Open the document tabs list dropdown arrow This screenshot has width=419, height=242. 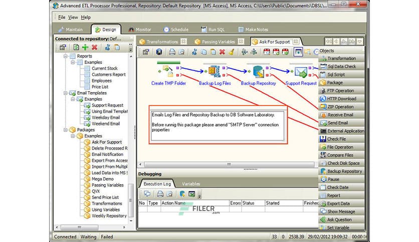click(x=360, y=41)
